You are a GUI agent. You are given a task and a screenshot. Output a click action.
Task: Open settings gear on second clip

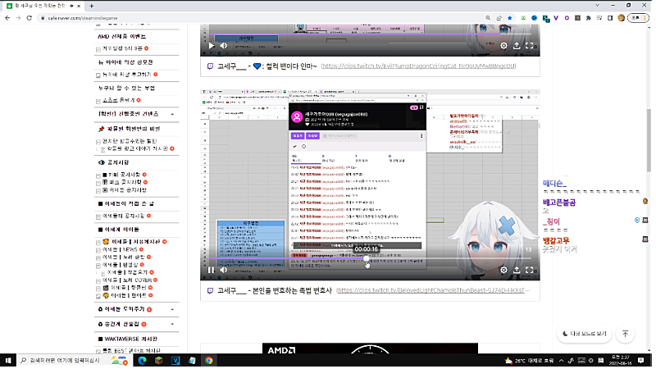(504, 269)
